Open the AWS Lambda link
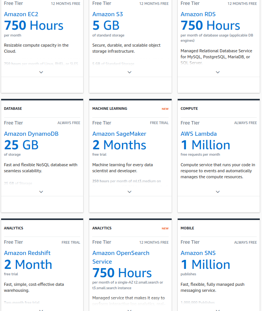The width and height of the screenshot is (262, 311). click(x=199, y=134)
